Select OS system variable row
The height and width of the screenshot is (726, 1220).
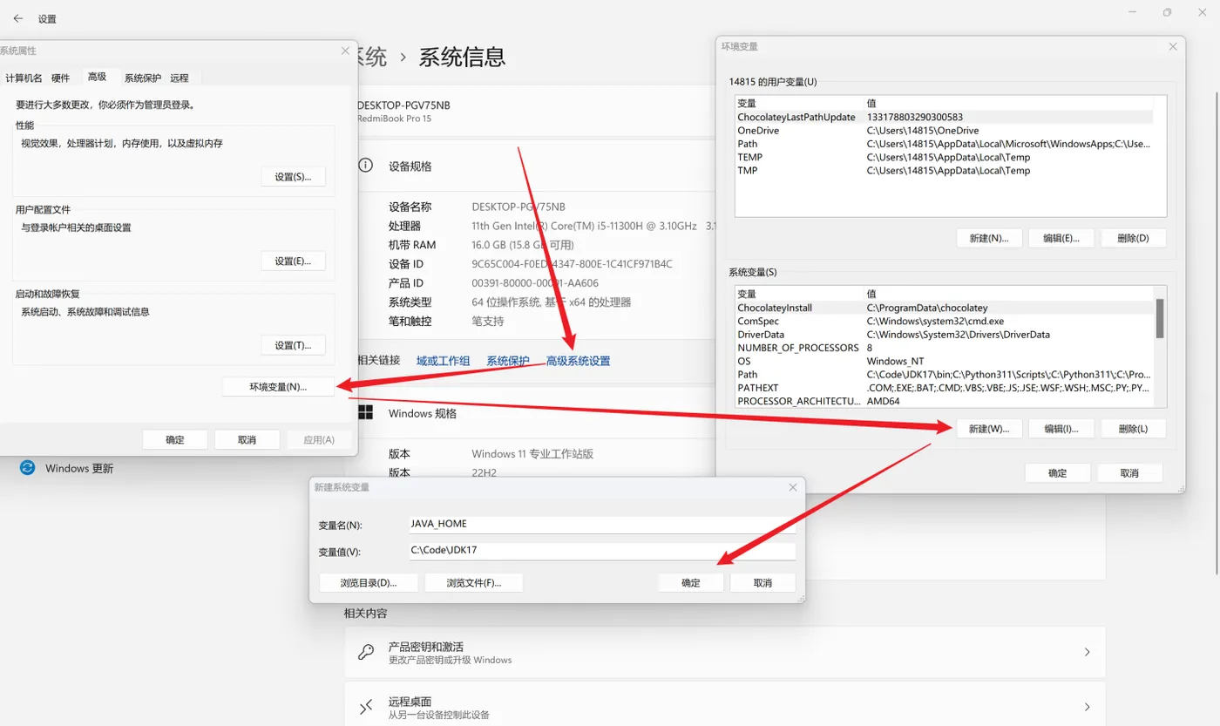coord(945,362)
